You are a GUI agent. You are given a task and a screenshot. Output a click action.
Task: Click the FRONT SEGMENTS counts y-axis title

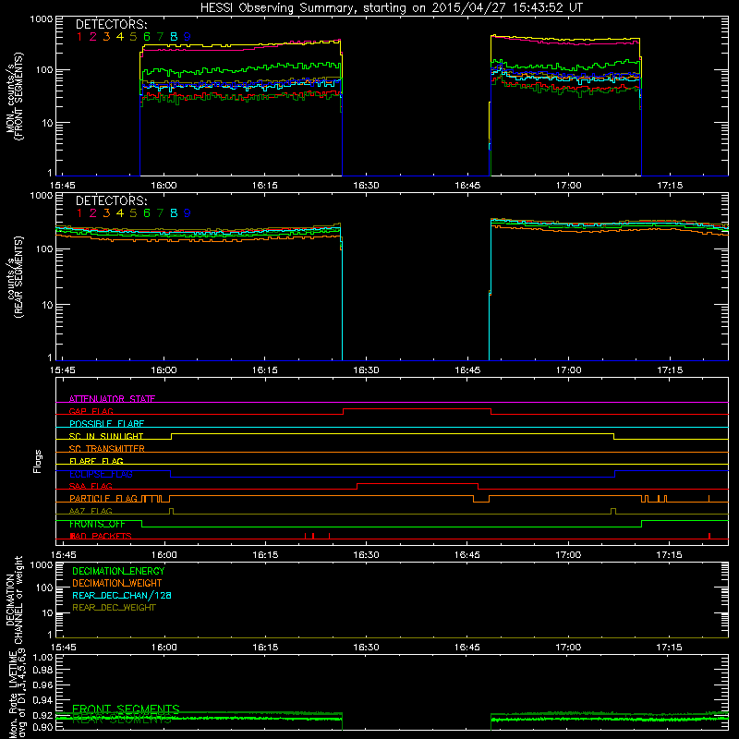[x=14, y=96]
